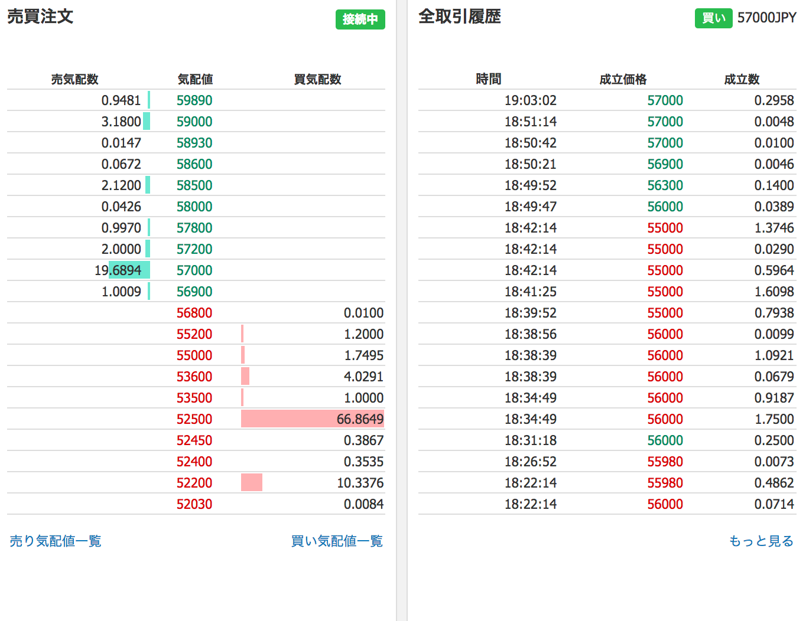
Task: Select bid price 52200
Action: (194, 483)
